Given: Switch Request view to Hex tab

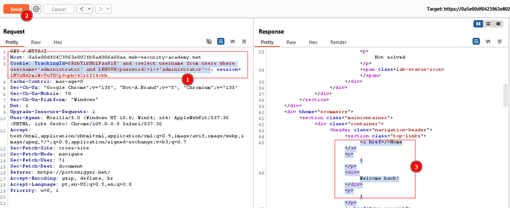Looking at the screenshot, I should tap(58, 42).
